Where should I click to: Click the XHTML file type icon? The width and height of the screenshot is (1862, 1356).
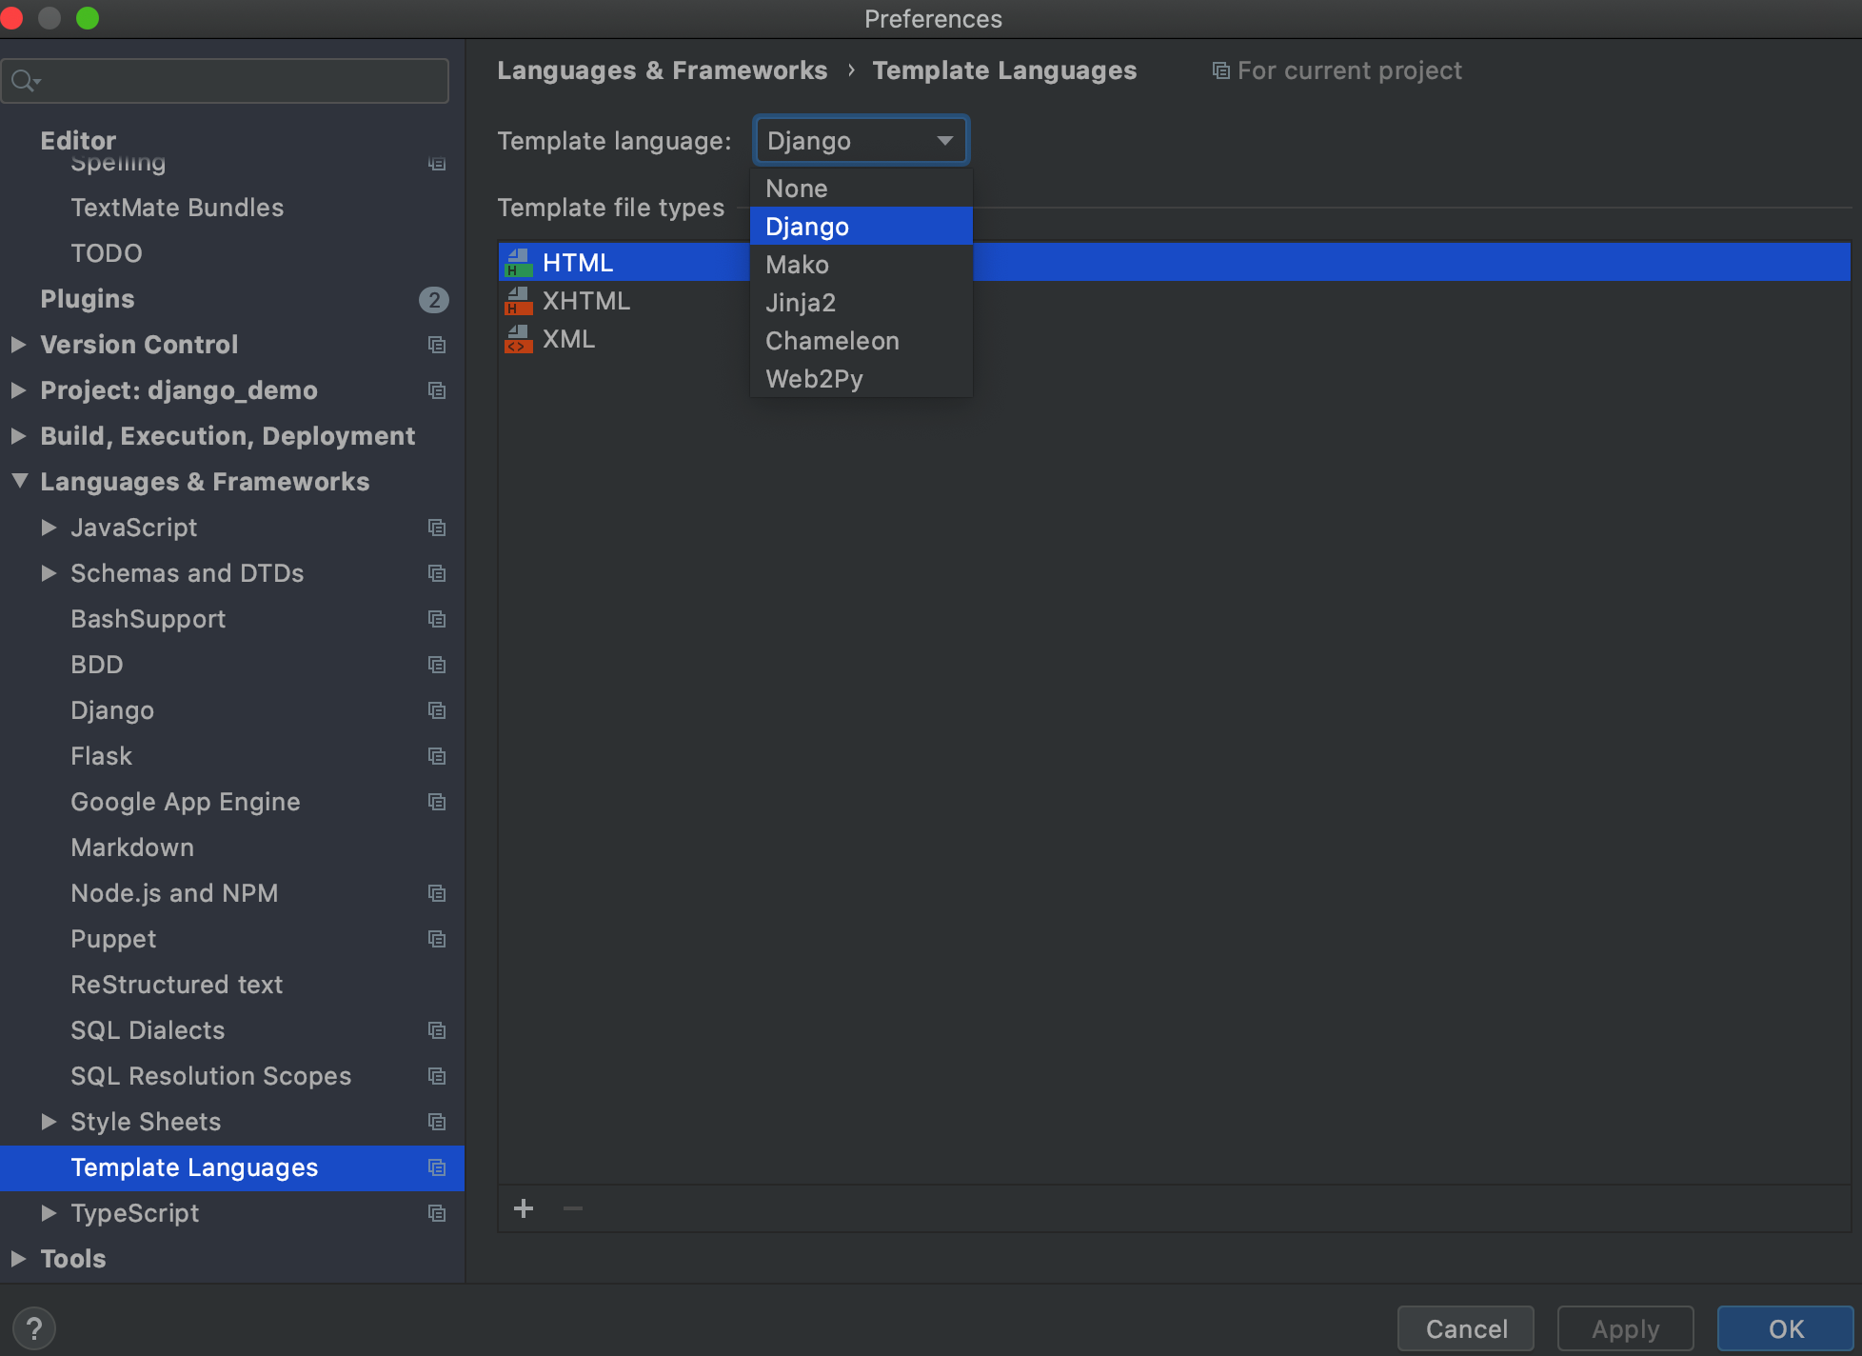point(519,301)
